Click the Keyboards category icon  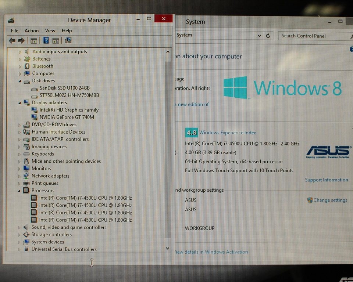click(x=26, y=154)
